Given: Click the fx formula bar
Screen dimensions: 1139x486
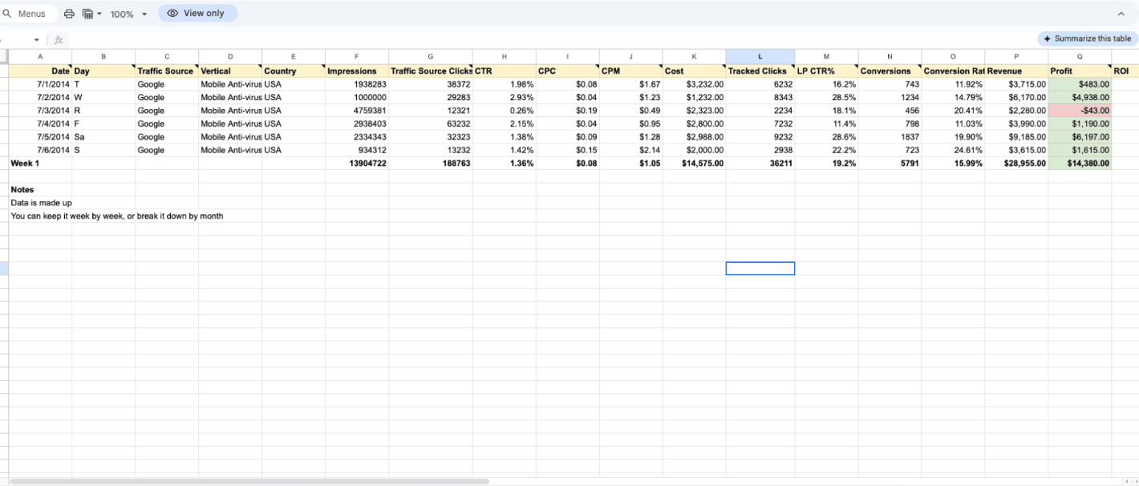Looking at the screenshot, I should pyautogui.click(x=59, y=39).
